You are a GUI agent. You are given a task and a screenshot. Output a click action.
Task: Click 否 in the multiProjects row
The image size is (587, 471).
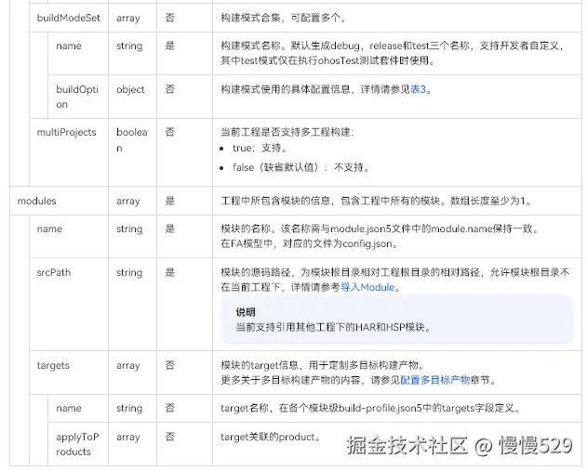click(x=170, y=132)
